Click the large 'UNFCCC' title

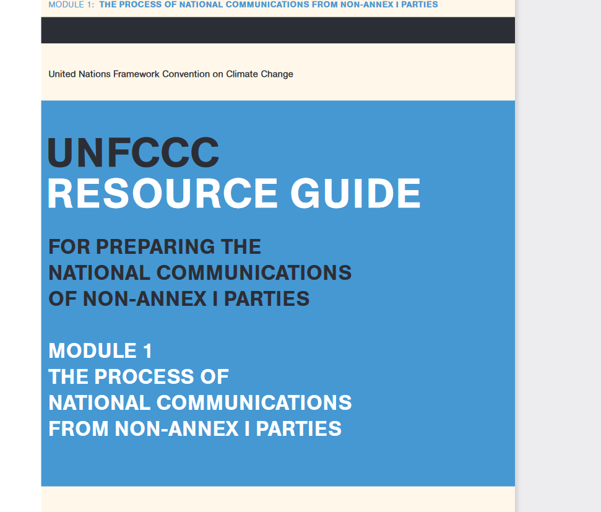coord(133,152)
